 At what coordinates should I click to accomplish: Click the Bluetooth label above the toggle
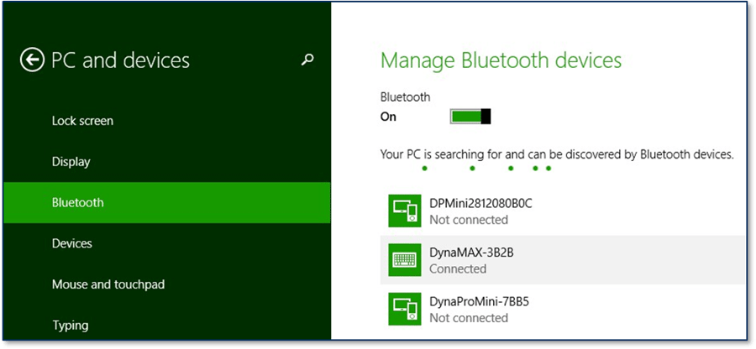[x=405, y=97]
